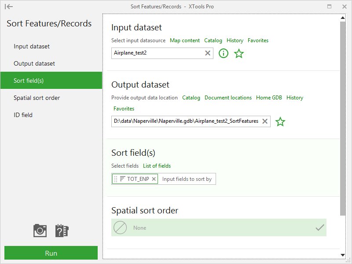This screenshot has height=264, width=352.
Task: Go to Spatial sort order section
Action: pyautogui.click(x=37, y=98)
